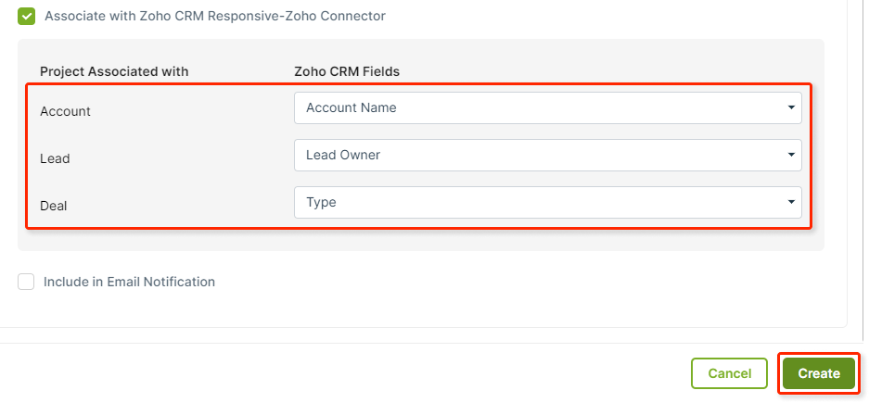The height and width of the screenshot is (403, 869).
Task: Select the Account row label
Action: click(x=66, y=111)
